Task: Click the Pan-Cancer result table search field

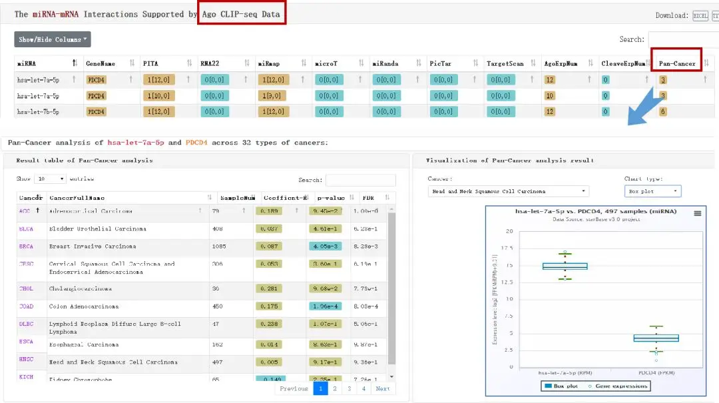Action: 360,180
